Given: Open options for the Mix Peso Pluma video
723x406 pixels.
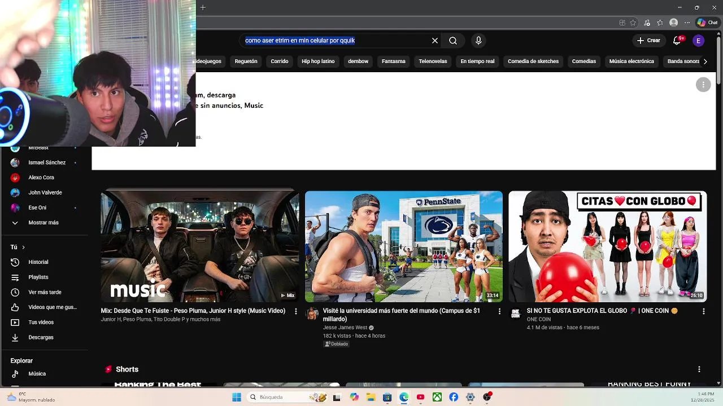Looking at the screenshot, I should 295,311.
